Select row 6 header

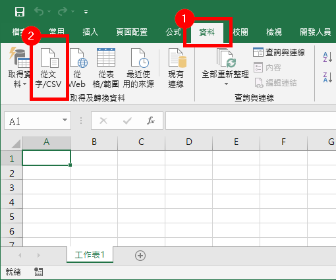[12, 231]
